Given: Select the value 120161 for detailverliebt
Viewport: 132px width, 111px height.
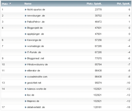Looking at the screenshot, I should click(97, 107).
